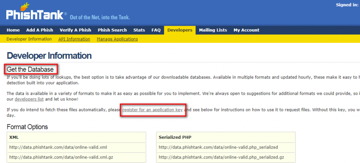Click the Signed in label
This screenshot has height=163, width=360.
click(x=347, y=5)
